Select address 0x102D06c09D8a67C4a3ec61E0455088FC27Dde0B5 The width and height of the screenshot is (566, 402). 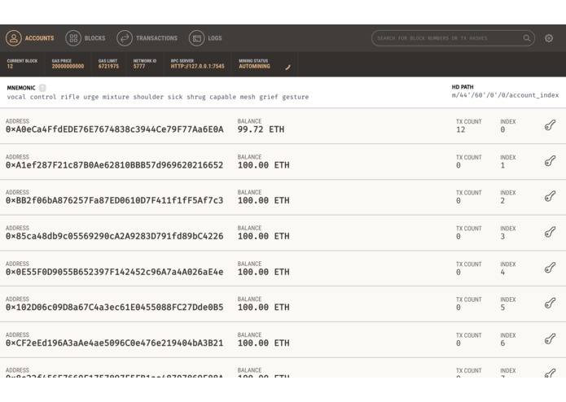pyautogui.click(x=115, y=307)
